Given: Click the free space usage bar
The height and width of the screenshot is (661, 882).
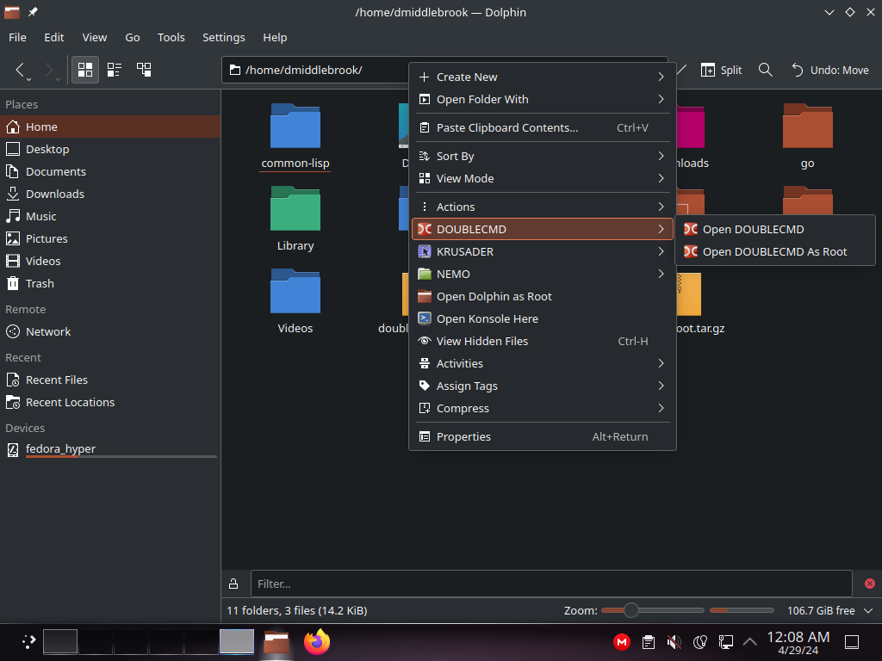Looking at the screenshot, I should (x=742, y=610).
